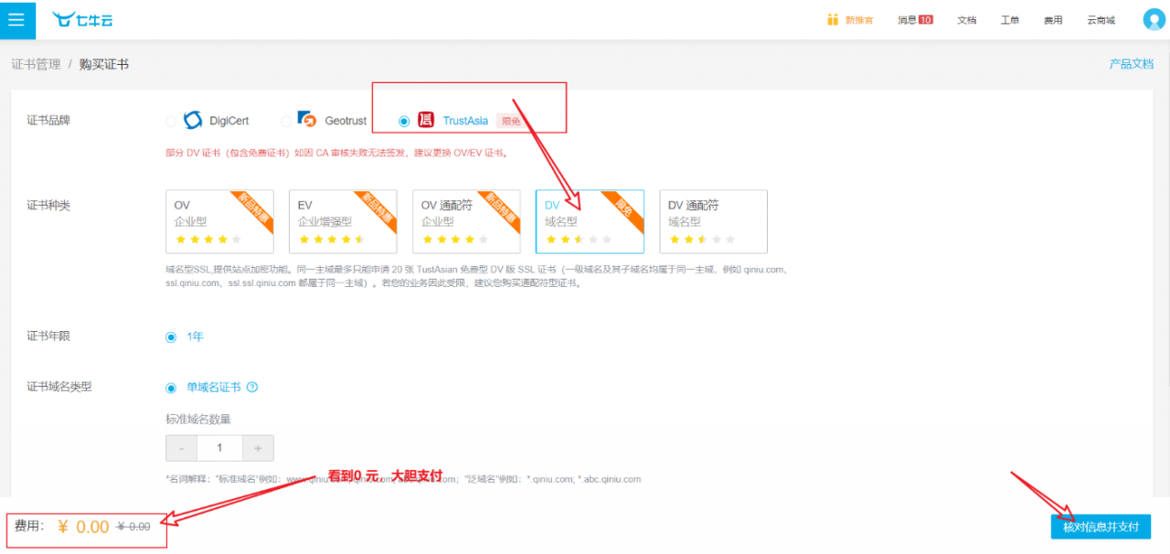Image resolution: width=1170 pixels, height=554 pixels.
Task: Open 文档 in the top bar
Action: tap(967, 20)
